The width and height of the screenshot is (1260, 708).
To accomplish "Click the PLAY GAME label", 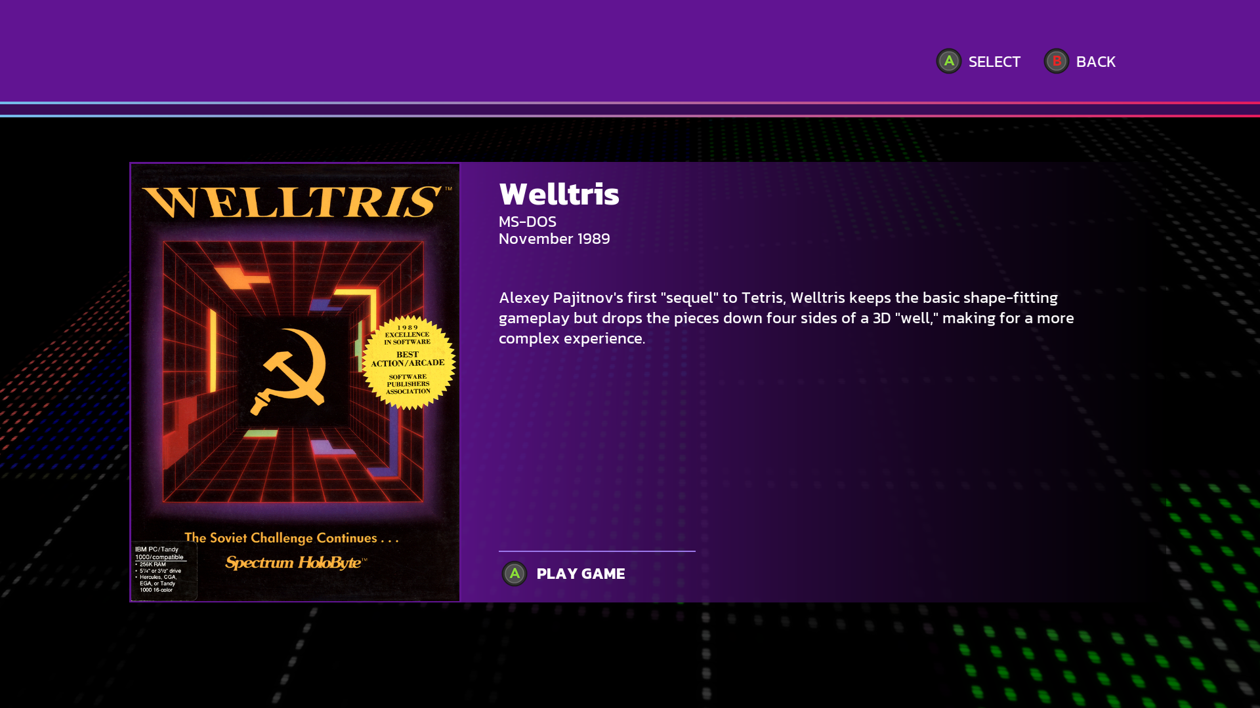I will [581, 574].
